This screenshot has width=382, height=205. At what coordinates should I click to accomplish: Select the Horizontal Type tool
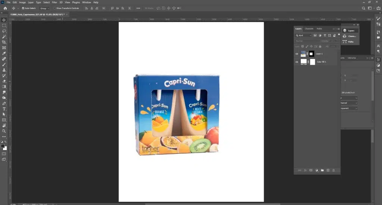pos(4,109)
